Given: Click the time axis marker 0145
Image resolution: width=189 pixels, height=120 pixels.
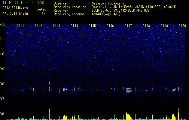Looking at the screenshot, I should click(x=92, y=26).
